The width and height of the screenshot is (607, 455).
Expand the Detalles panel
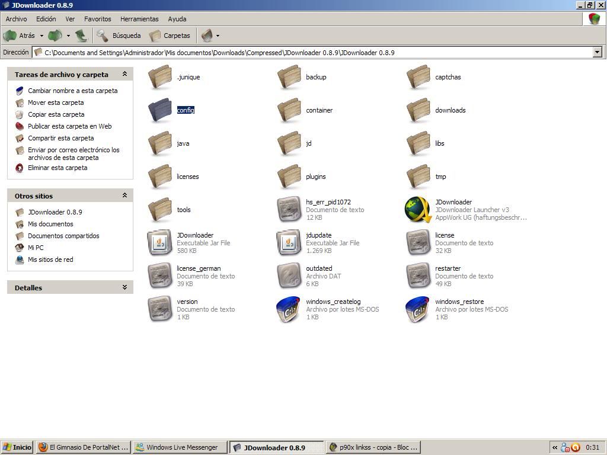pos(124,287)
